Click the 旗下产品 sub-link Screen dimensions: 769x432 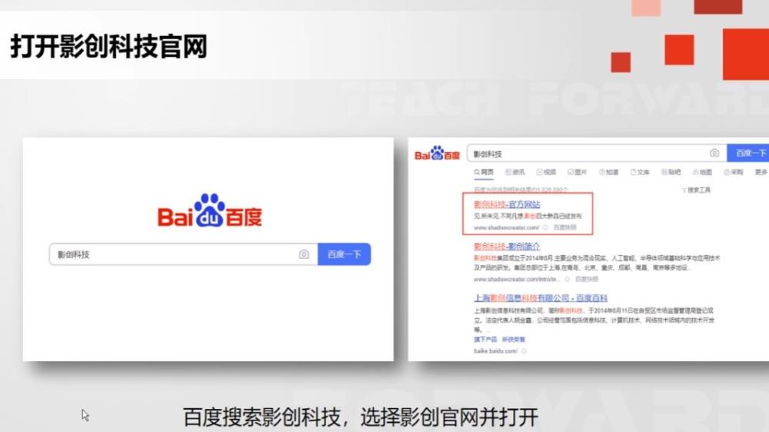[x=485, y=339]
